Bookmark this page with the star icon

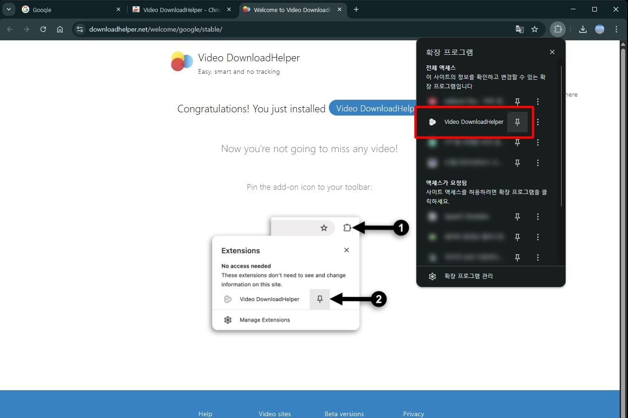click(x=535, y=29)
